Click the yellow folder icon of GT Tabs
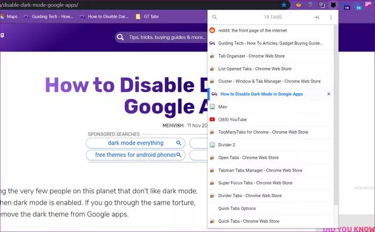The width and height of the screenshot is (375, 232). tap(138, 17)
